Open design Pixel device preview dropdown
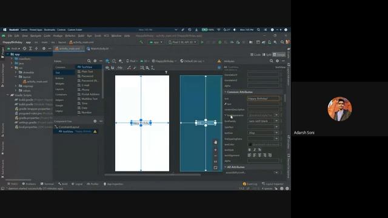 (132, 61)
